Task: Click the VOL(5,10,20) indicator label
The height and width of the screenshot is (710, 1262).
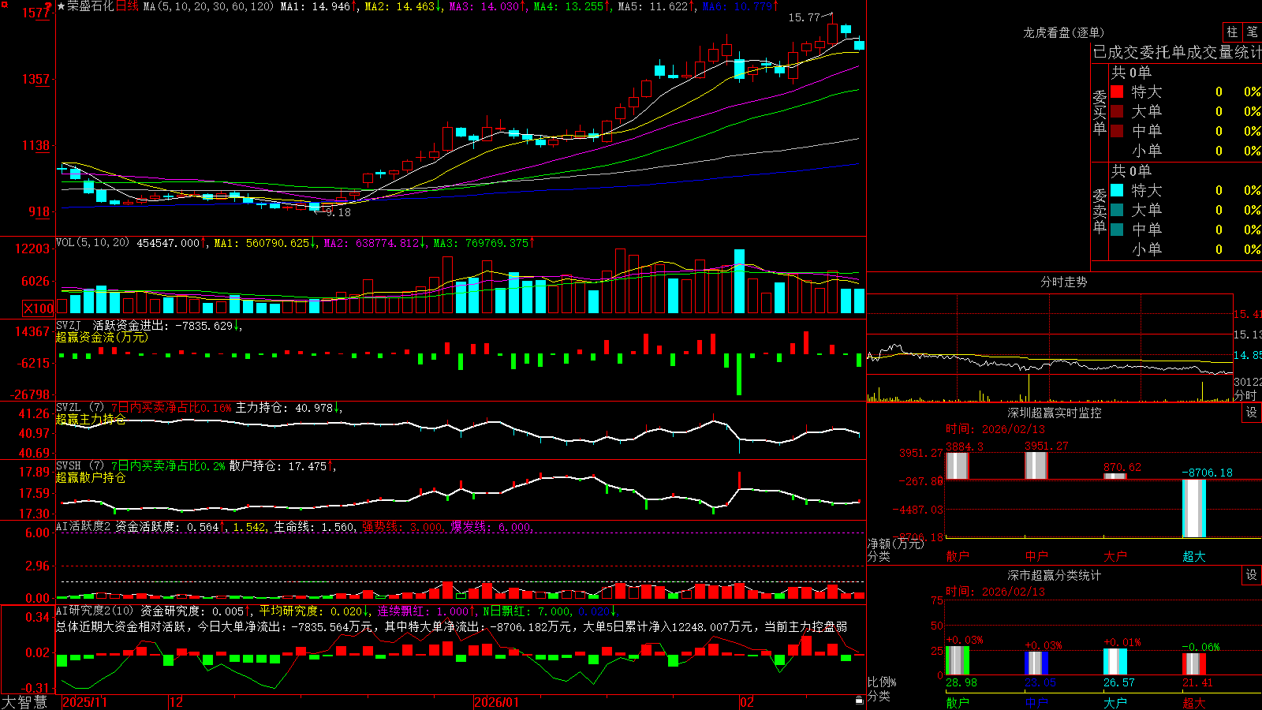Action: pyautogui.click(x=92, y=243)
